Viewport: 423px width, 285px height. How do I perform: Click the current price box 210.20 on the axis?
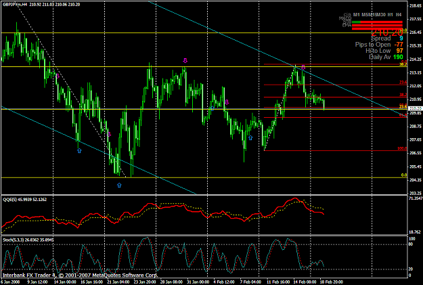pos(415,108)
